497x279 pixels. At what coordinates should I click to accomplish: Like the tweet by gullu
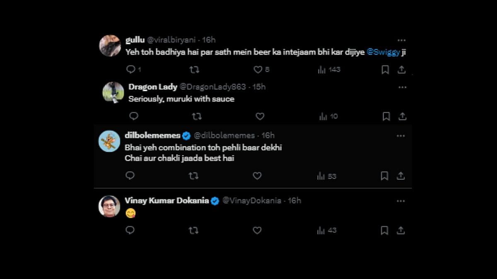tap(258, 70)
